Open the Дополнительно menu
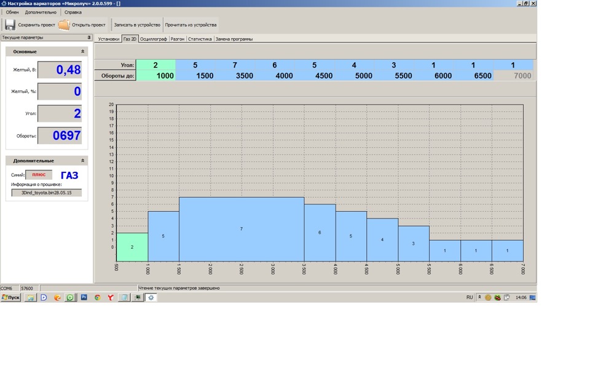This screenshot has width=590, height=392. 41,12
